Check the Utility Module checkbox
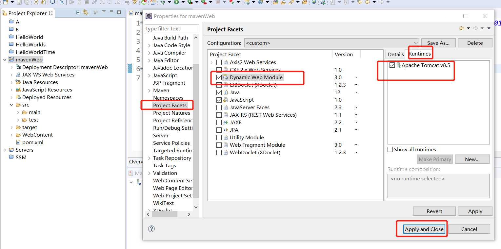The width and height of the screenshot is (501, 249). pos(219,138)
